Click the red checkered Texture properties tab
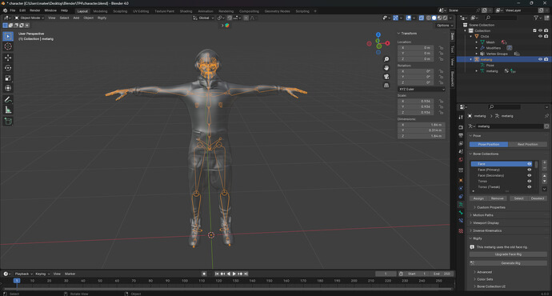The height and width of the screenshot is (296, 552). pyautogui.click(x=461, y=231)
